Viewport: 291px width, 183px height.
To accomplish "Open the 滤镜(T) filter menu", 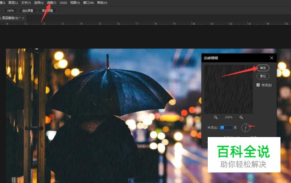I will [52, 3].
